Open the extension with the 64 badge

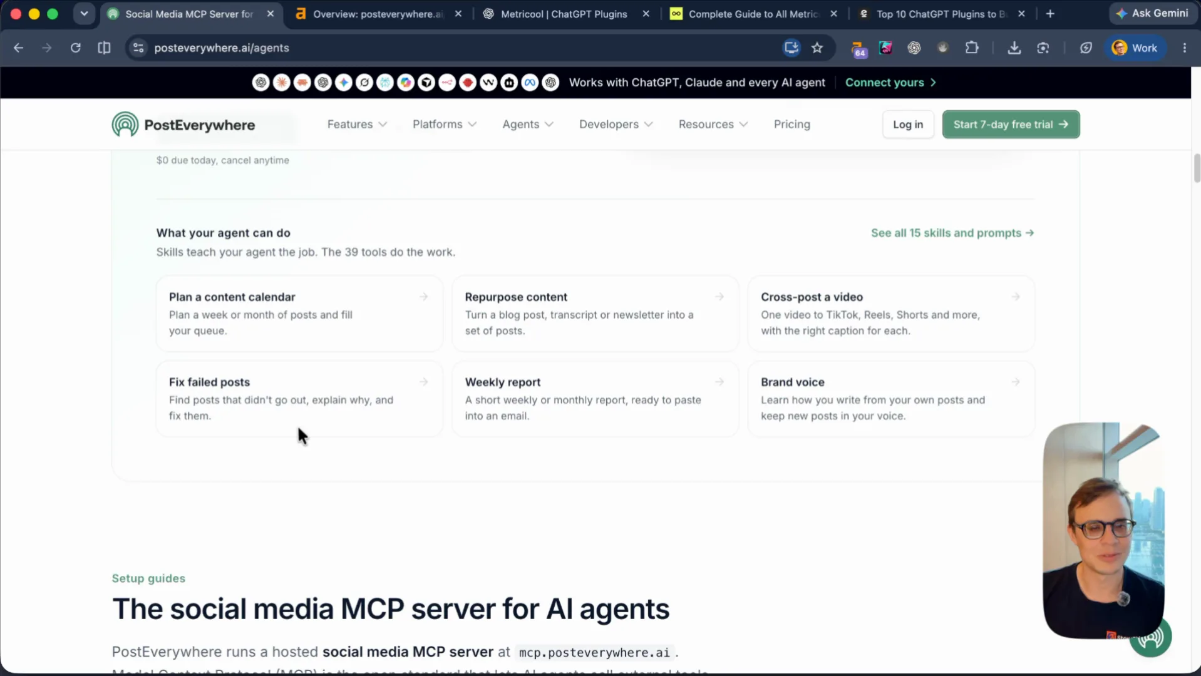click(858, 48)
